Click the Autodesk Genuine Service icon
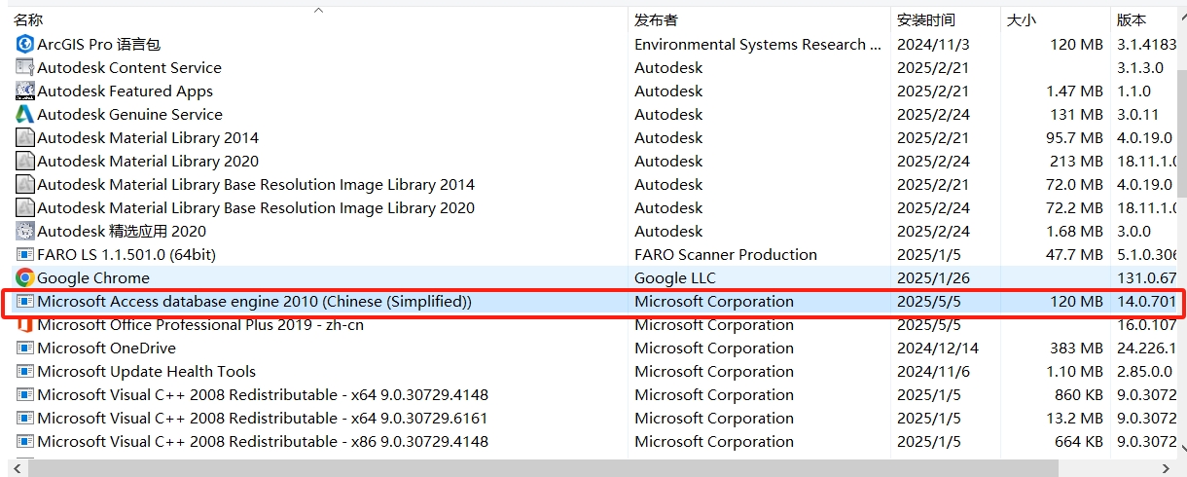The height and width of the screenshot is (477, 1187). 25,114
